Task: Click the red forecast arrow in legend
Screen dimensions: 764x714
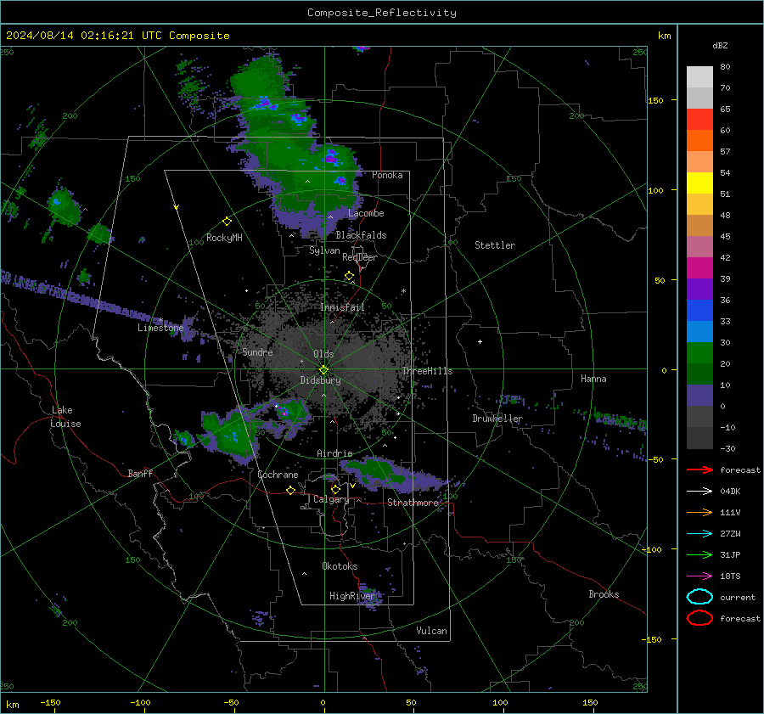Action: [699, 469]
